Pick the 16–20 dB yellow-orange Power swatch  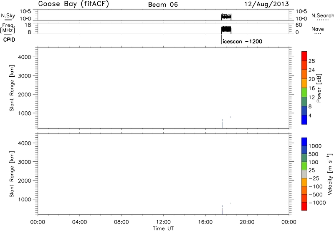[304, 83]
